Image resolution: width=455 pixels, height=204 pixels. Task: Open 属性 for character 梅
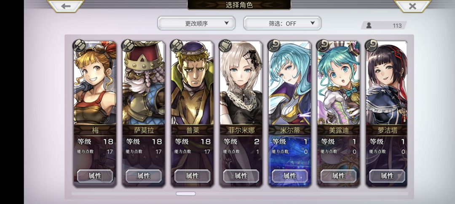point(95,176)
